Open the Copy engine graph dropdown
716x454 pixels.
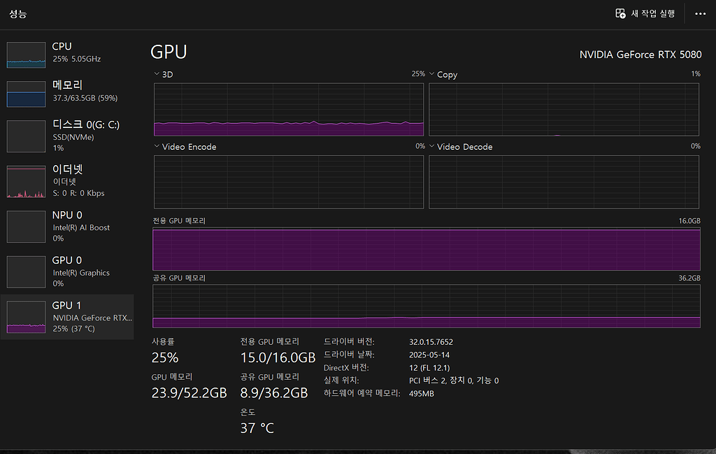(432, 73)
